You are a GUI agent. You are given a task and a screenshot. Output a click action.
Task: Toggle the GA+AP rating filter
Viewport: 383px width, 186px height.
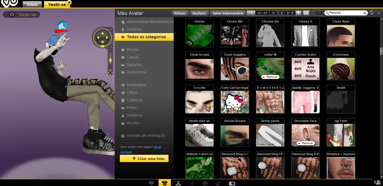click(x=262, y=13)
